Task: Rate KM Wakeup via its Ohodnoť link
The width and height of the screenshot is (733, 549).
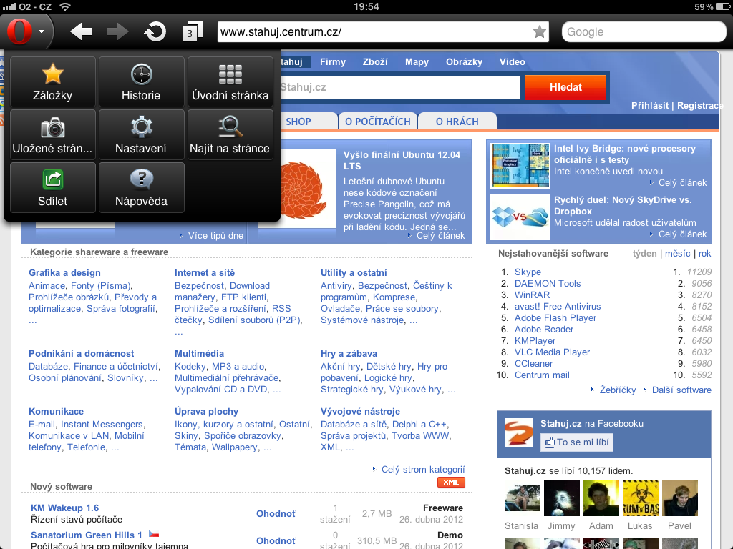Action: point(276,513)
